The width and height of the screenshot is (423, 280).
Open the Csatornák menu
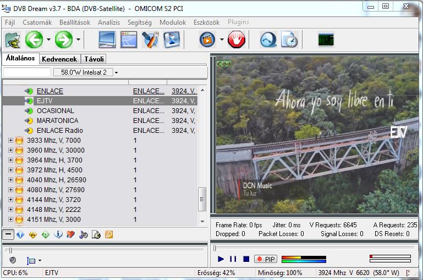click(x=37, y=23)
